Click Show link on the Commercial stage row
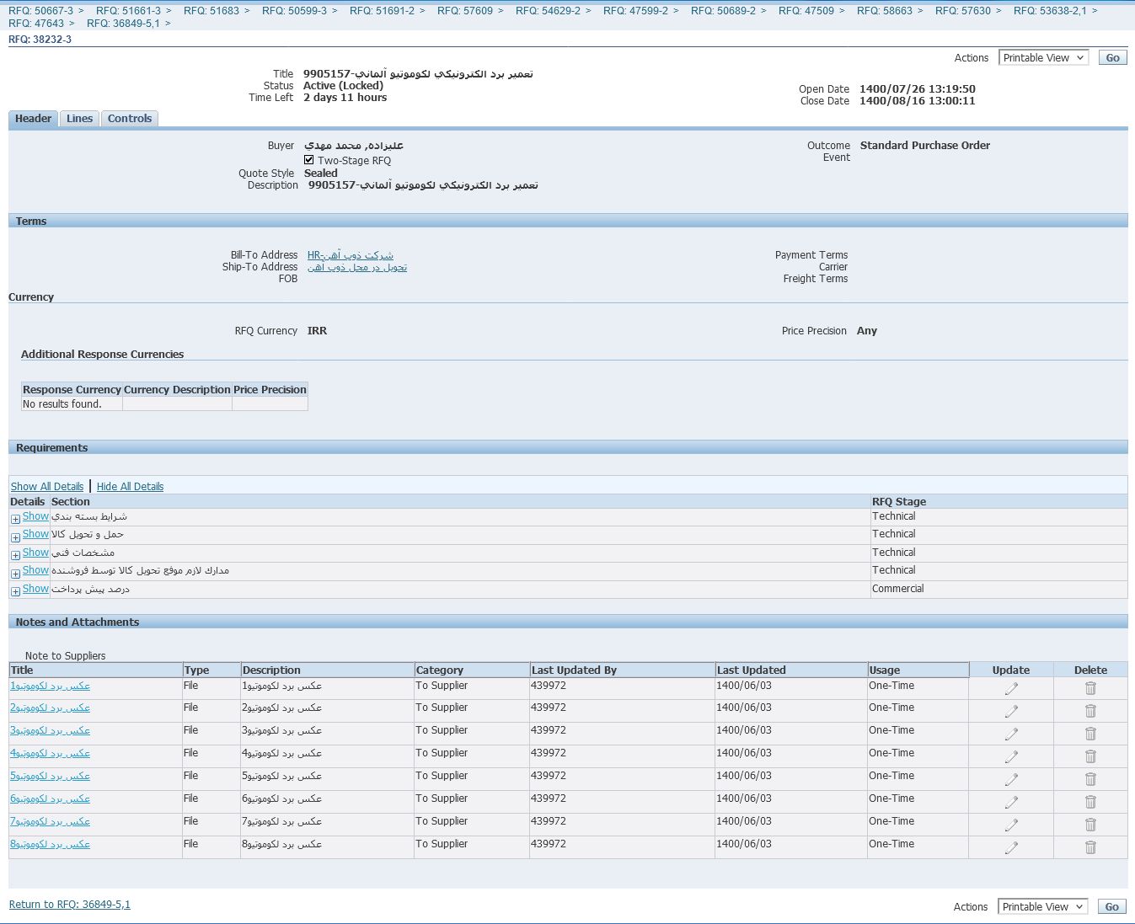The height and width of the screenshot is (924, 1135). click(35, 589)
